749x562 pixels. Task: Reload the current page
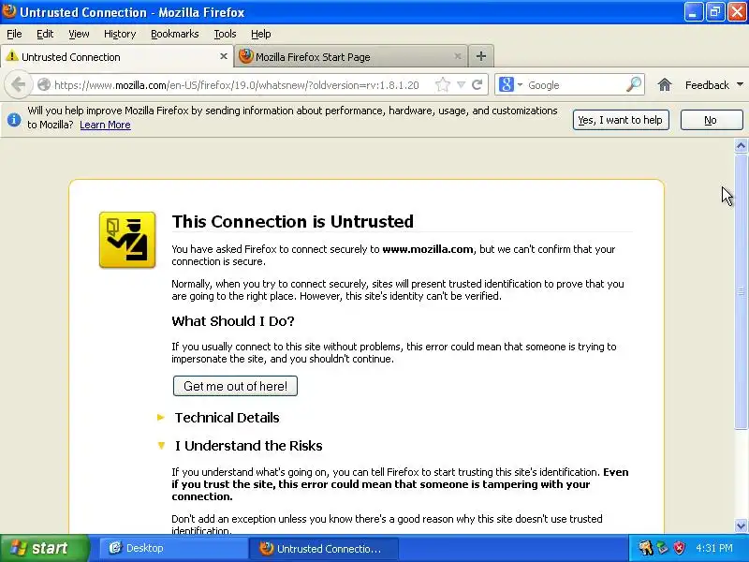tap(477, 85)
